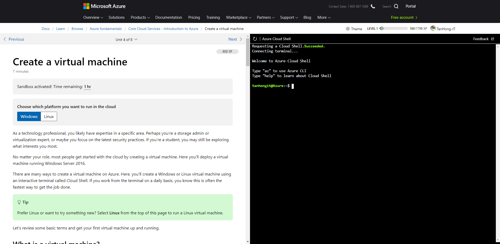This screenshot has height=244, width=500.
Task: Open the TanHong-IT profile avatar
Action: (x=433, y=28)
